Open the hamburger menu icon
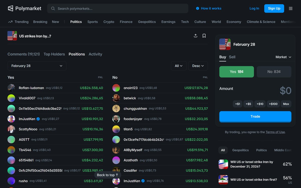The width and height of the screenshot is (301, 188). (290, 8)
